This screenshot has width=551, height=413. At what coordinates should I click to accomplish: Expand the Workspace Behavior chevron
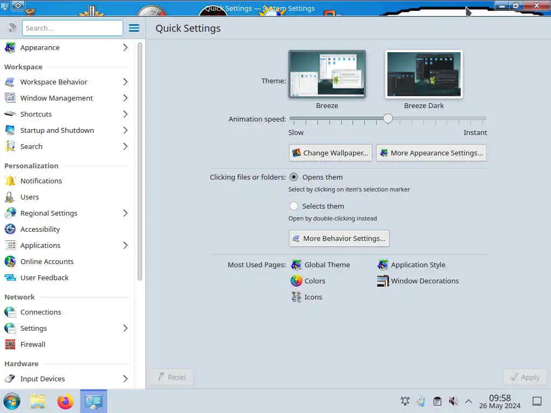click(125, 82)
